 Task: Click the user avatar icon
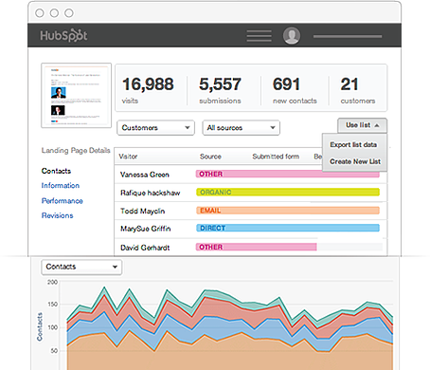pos(292,35)
